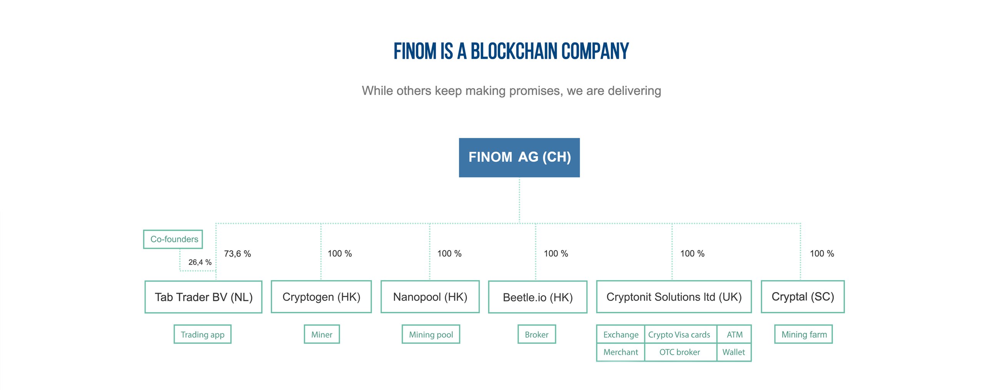Viewport: 984px width, 390px height.
Task: Select the Beetle.io (HK) box
Action: coord(538,297)
